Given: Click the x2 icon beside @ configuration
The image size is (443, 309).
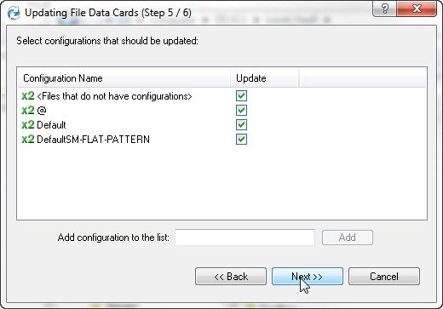Looking at the screenshot, I should (x=28, y=111).
